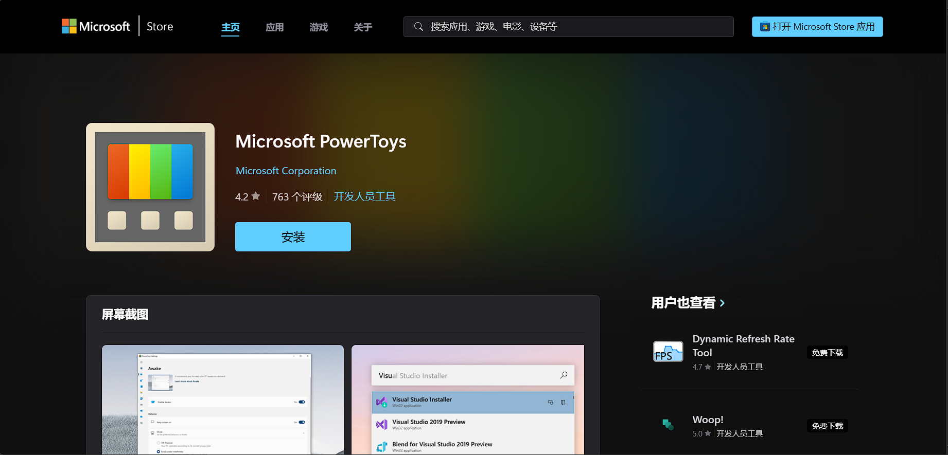Open Microsoft Corporation publisher link
This screenshot has height=455, width=948.
pyautogui.click(x=286, y=171)
